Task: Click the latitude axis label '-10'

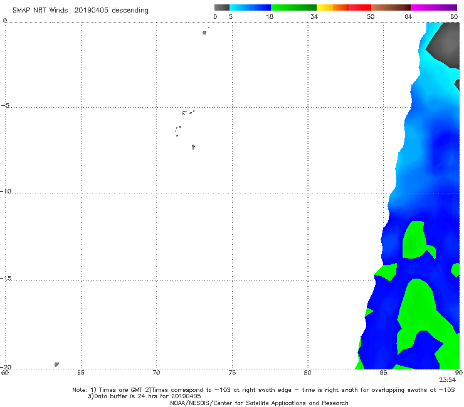Action: [x=6, y=191]
